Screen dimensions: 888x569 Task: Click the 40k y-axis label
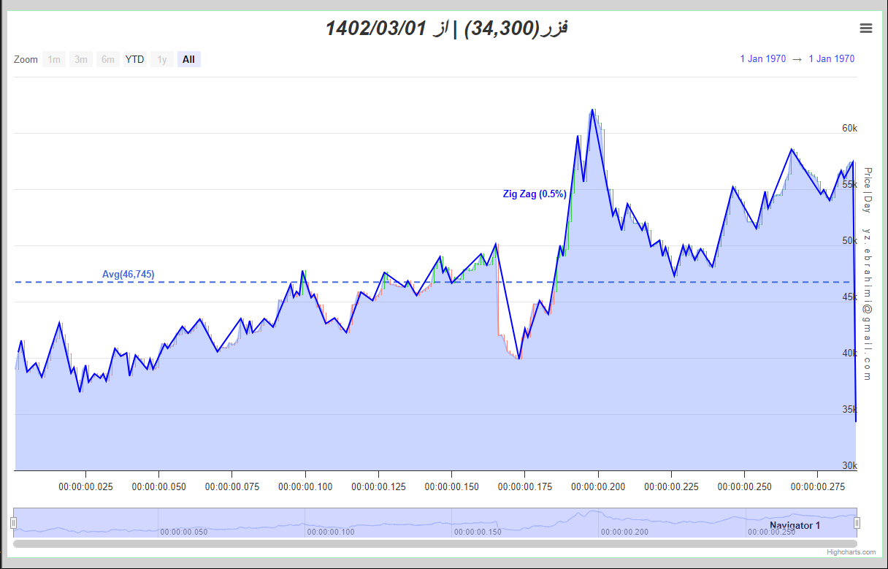pos(849,354)
